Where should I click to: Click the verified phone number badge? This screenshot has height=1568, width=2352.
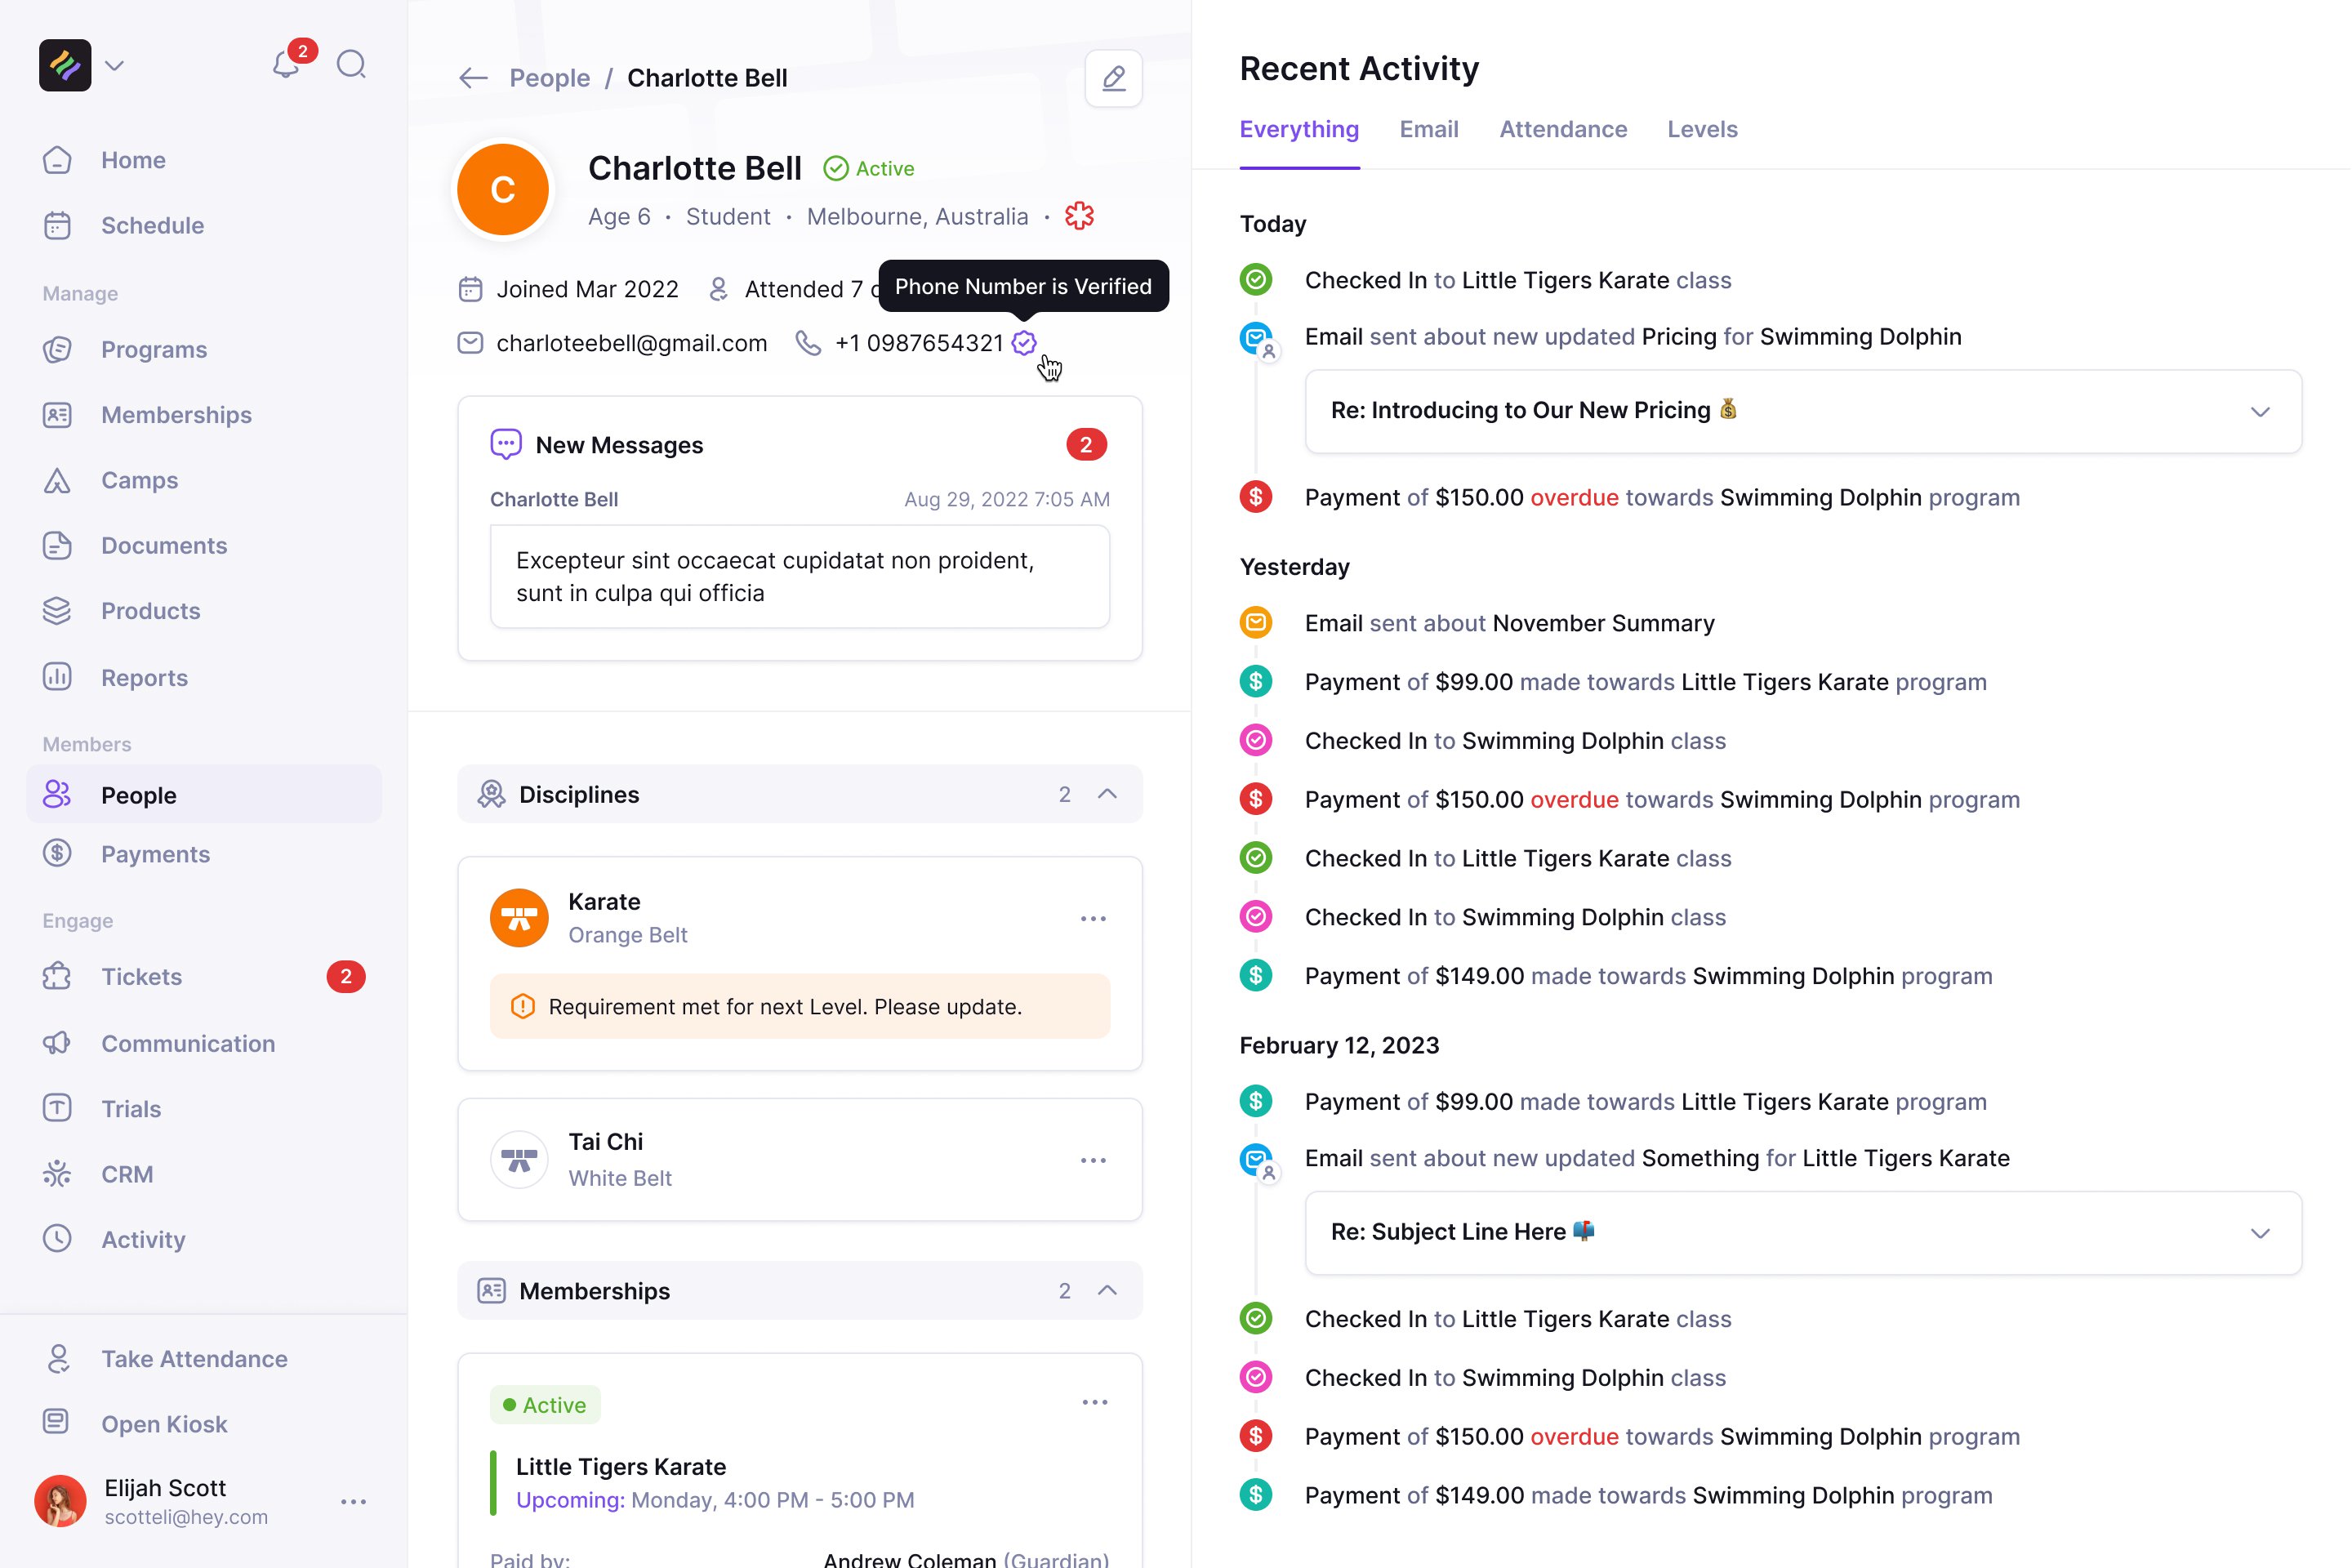tap(1024, 343)
